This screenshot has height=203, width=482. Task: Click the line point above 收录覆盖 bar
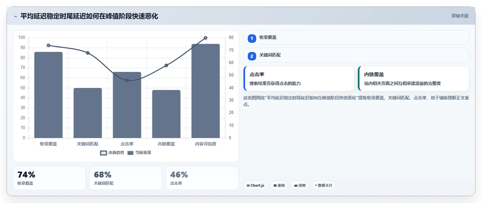pyautogui.click(x=48, y=45)
